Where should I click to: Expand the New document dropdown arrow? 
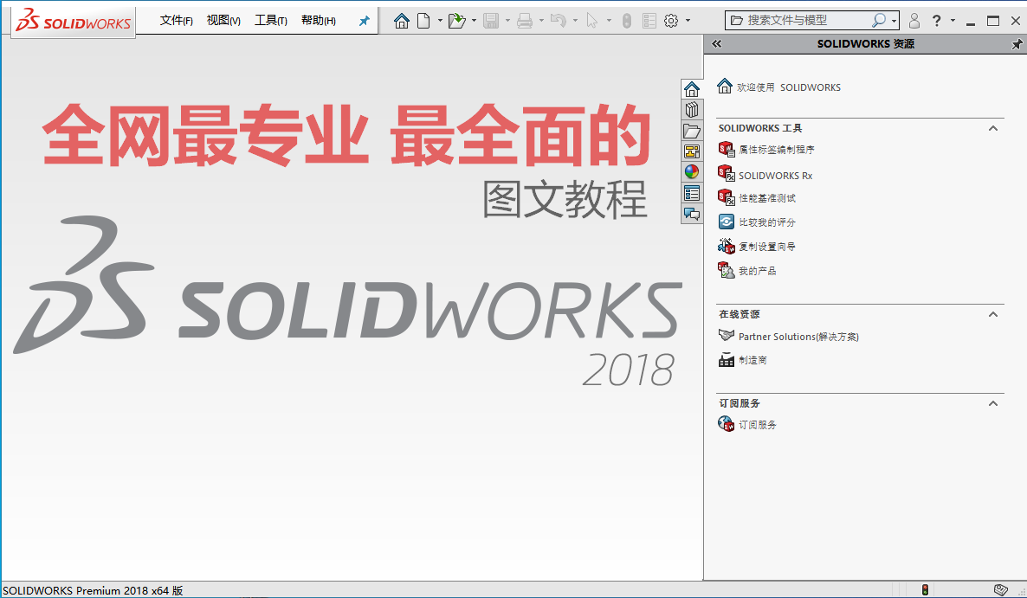440,21
